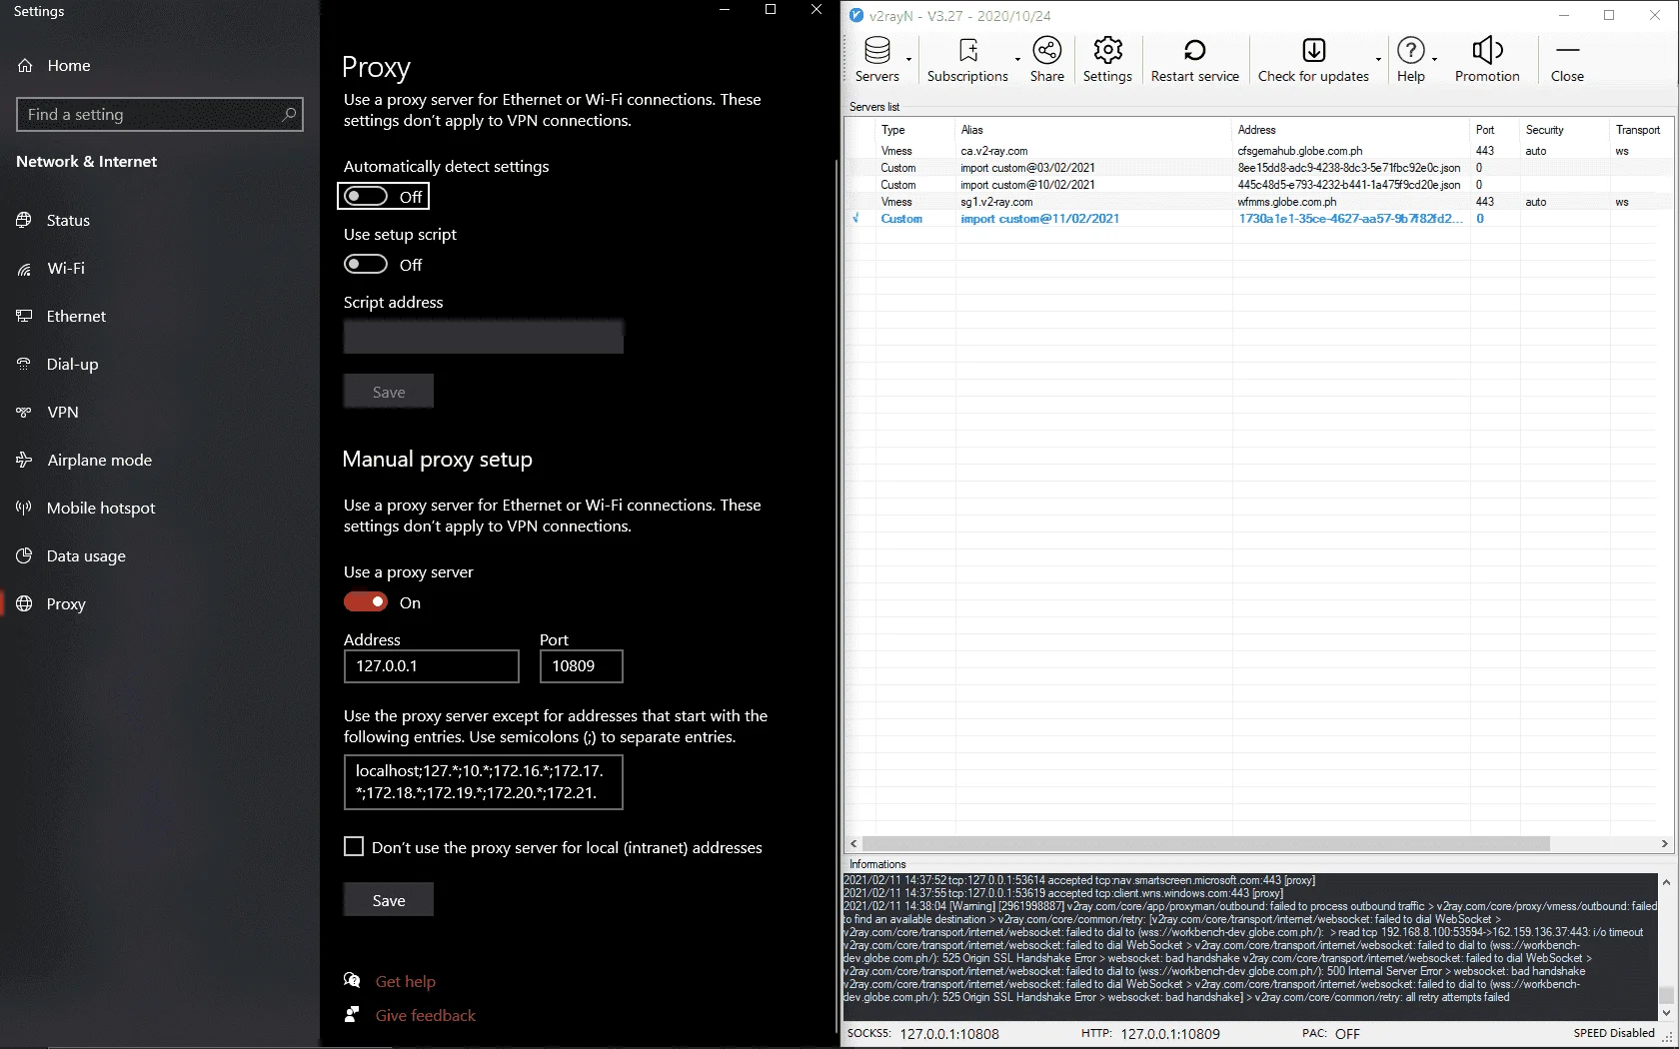
Task: Expand the Servers dropdown arrow
Action: (908, 59)
